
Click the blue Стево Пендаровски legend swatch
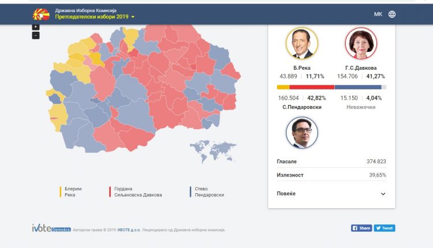(x=190, y=191)
